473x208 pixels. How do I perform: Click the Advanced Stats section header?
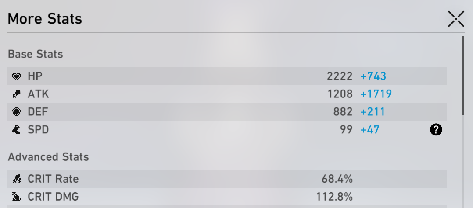coord(48,157)
